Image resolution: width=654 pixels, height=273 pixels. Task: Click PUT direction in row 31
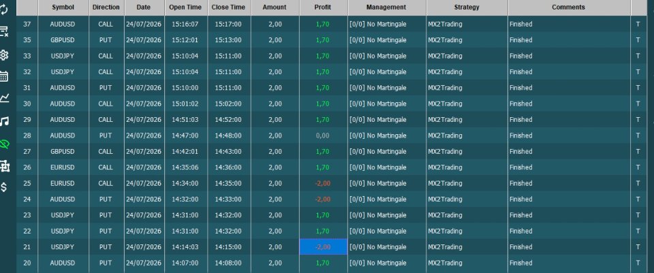click(106, 88)
